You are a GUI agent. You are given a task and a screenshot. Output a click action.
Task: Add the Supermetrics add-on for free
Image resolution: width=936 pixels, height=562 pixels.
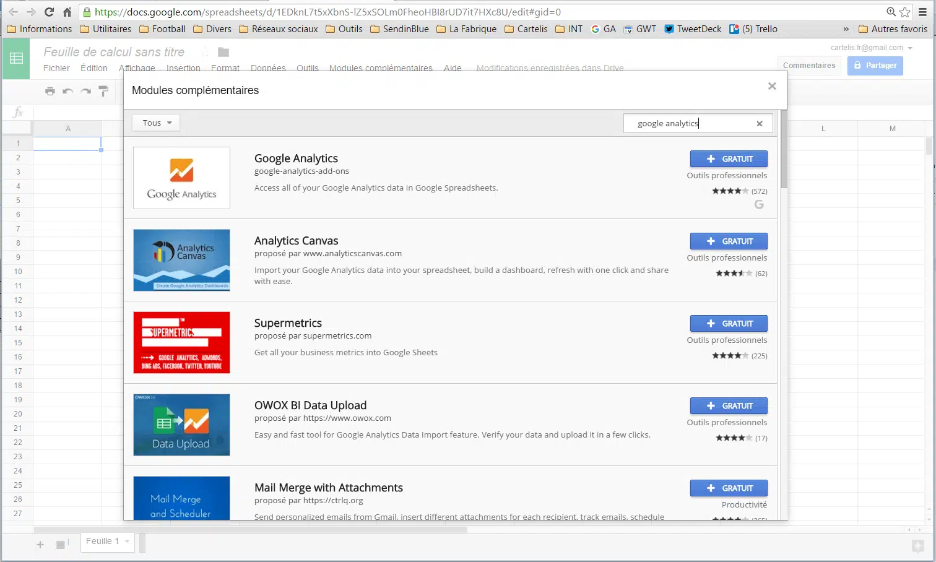click(x=729, y=324)
